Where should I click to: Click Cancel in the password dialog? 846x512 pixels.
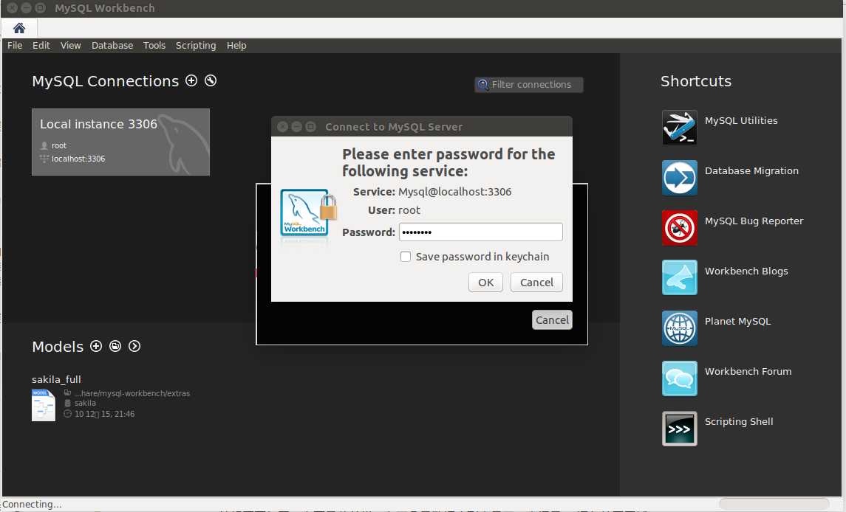537,283
